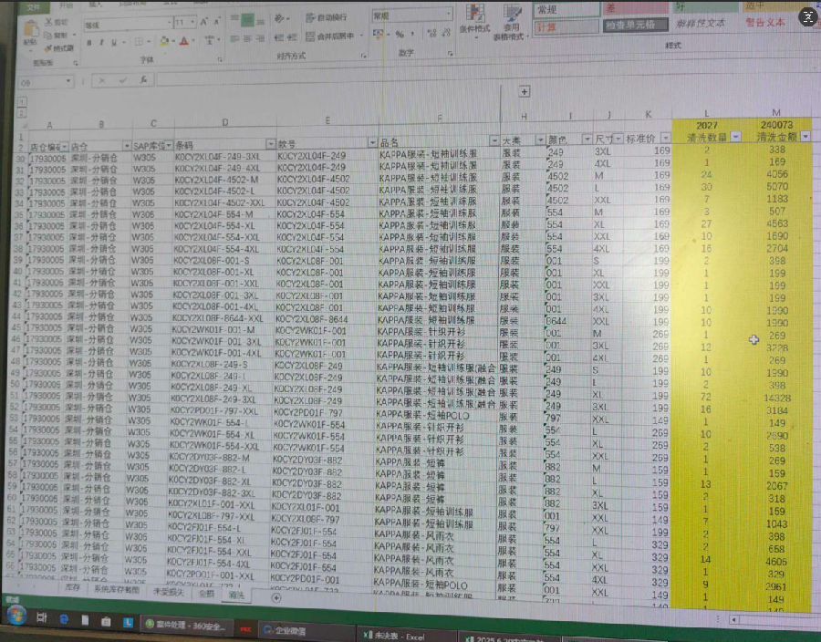Screen dimensions: 821x642
Task: Click the increase decimal places icon
Action: point(432,33)
